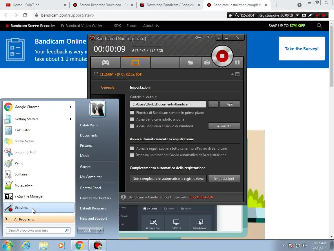Image resolution: width=334 pixels, height=251 pixels.
Task: Click Impostazioni button for auto-complete recording
Action: click(224, 178)
